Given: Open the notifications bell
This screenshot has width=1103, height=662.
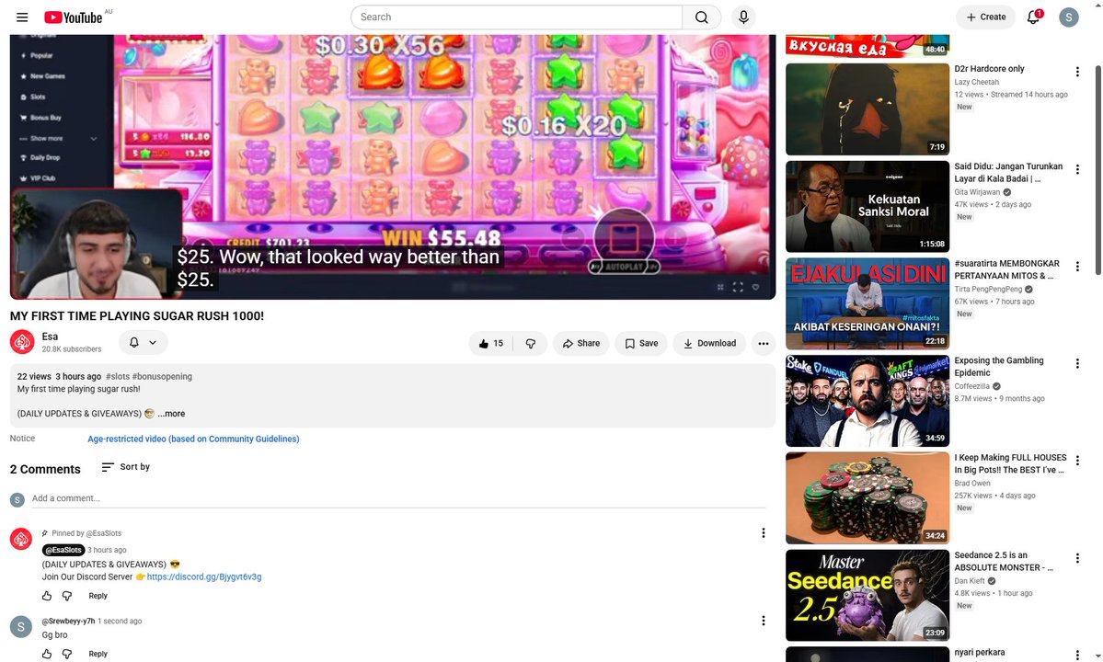Looking at the screenshot, I should [1033, 17].
